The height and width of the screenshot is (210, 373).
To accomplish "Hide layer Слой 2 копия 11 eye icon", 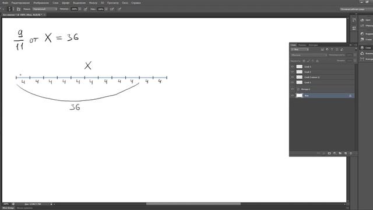I will click(x=293, y=77).
